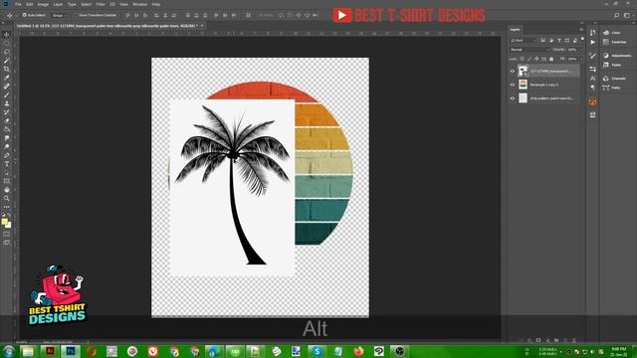Toggle lock all on layer

(x=551, y=59)
